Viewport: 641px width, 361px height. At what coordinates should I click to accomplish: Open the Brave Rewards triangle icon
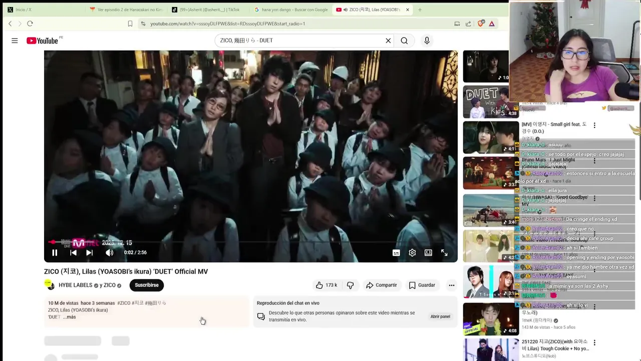pyautogui.click(x=492, y=24)
